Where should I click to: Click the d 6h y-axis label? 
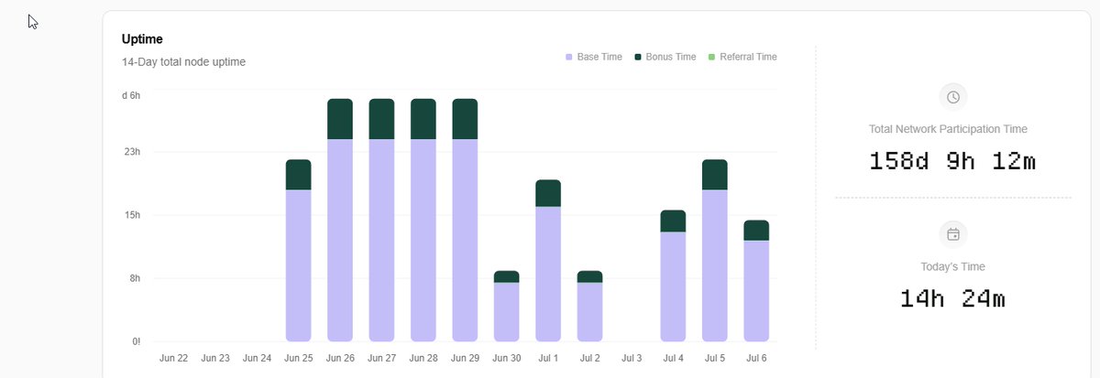click(x=131, y=95)
